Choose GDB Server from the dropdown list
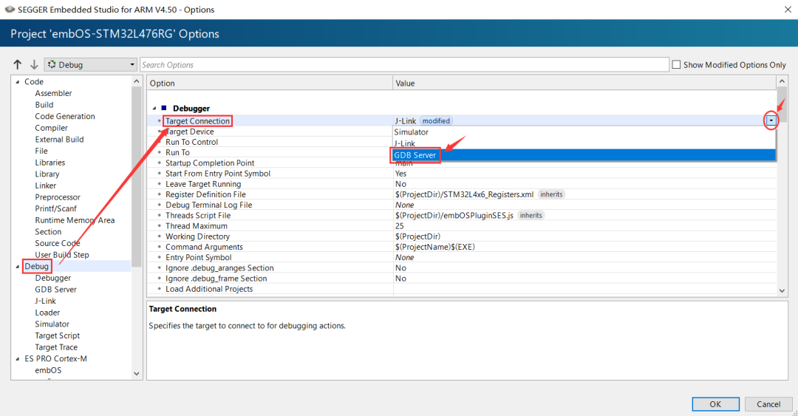 point(584,154)
